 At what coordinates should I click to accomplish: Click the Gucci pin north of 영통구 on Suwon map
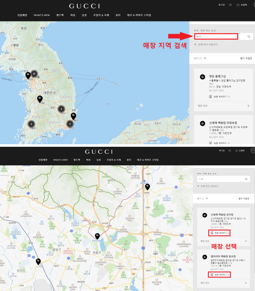click(97, 236)
